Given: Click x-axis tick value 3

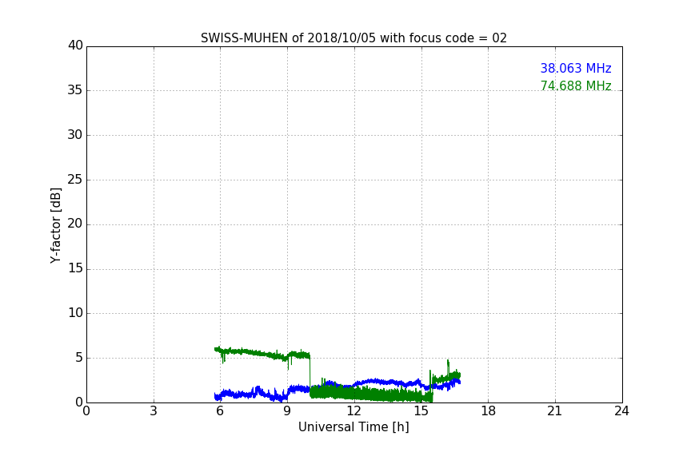Looking at the screenshot, I should click(154, 411).
